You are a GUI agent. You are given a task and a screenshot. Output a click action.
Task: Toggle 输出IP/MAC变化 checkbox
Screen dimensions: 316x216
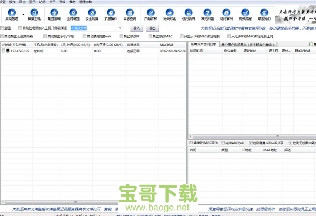(191, 143)
